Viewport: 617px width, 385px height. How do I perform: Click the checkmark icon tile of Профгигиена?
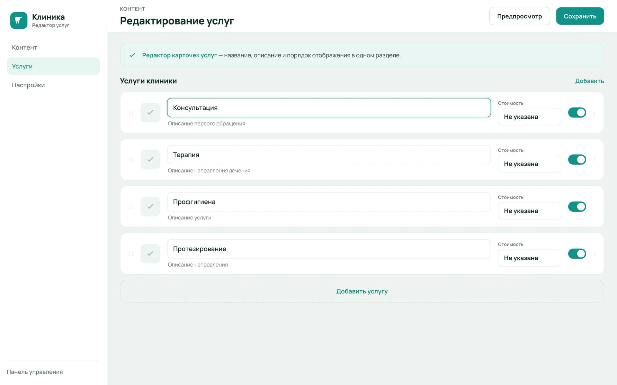150,207
